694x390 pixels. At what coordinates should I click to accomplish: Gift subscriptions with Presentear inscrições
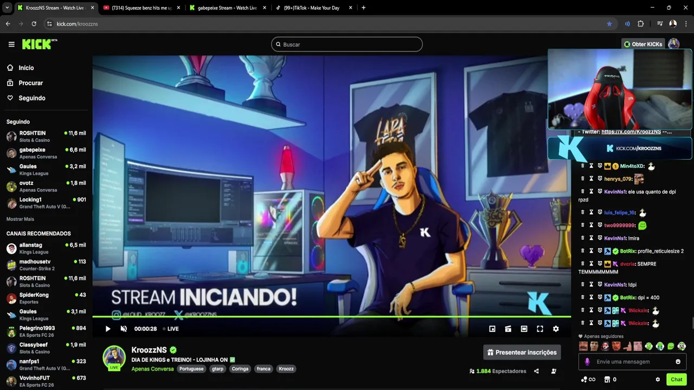click(x=522, y=352)
